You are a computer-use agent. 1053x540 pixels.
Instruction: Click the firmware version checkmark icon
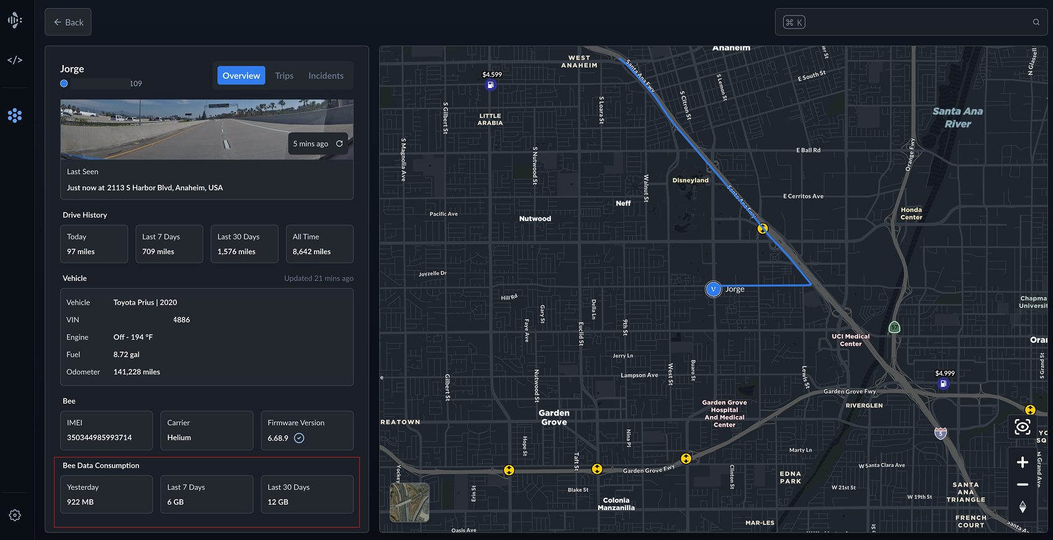299,438
